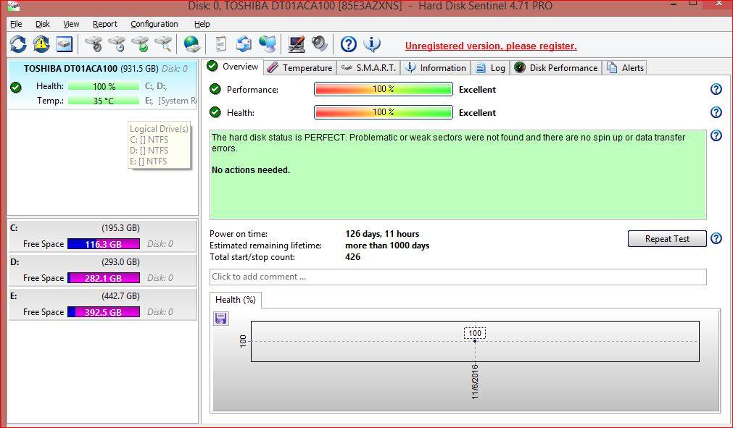Open the Configuration menu
Image resolution: width=733 pixels, height=428 pixels.
pos(154,24)
